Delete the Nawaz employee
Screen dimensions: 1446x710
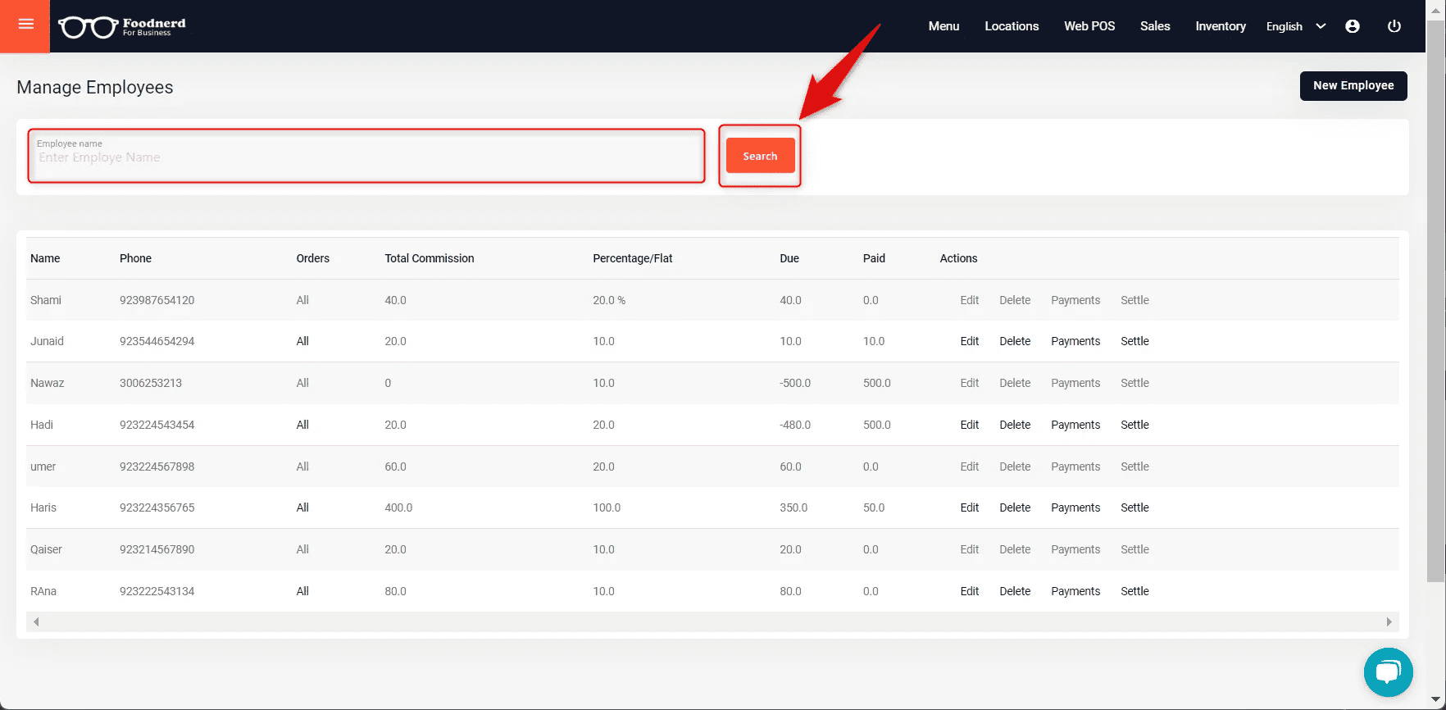click(x=1015, y=383)
